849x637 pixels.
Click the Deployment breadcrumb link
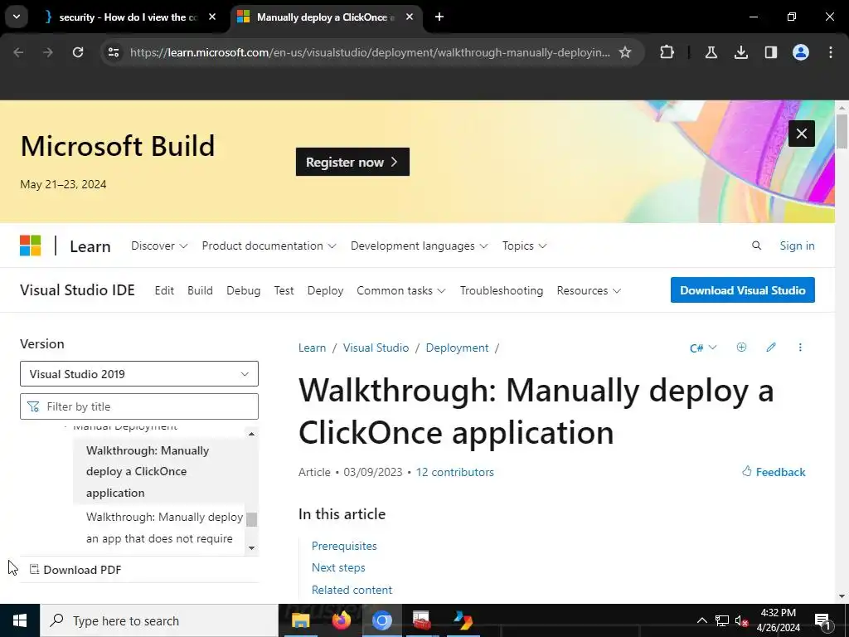pyautogui.click(x=457, y=348)
